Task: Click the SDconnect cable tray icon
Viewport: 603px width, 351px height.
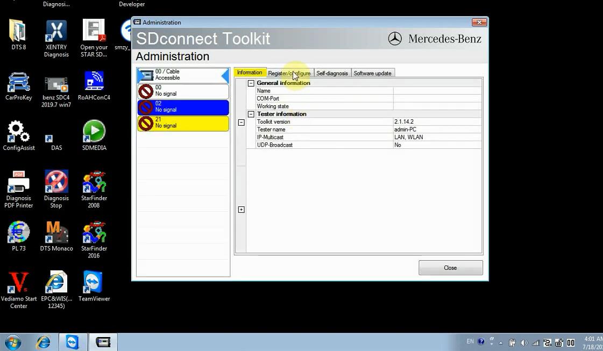Action: coord(547,343)
